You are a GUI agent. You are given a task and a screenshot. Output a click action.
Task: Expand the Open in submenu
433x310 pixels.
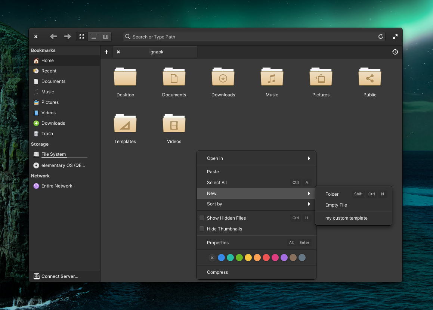tap(256, 158)
